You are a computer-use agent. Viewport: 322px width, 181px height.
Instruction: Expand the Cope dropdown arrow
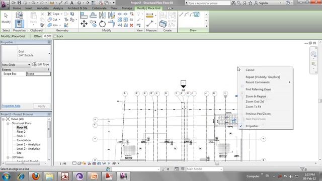click(61, 14)
